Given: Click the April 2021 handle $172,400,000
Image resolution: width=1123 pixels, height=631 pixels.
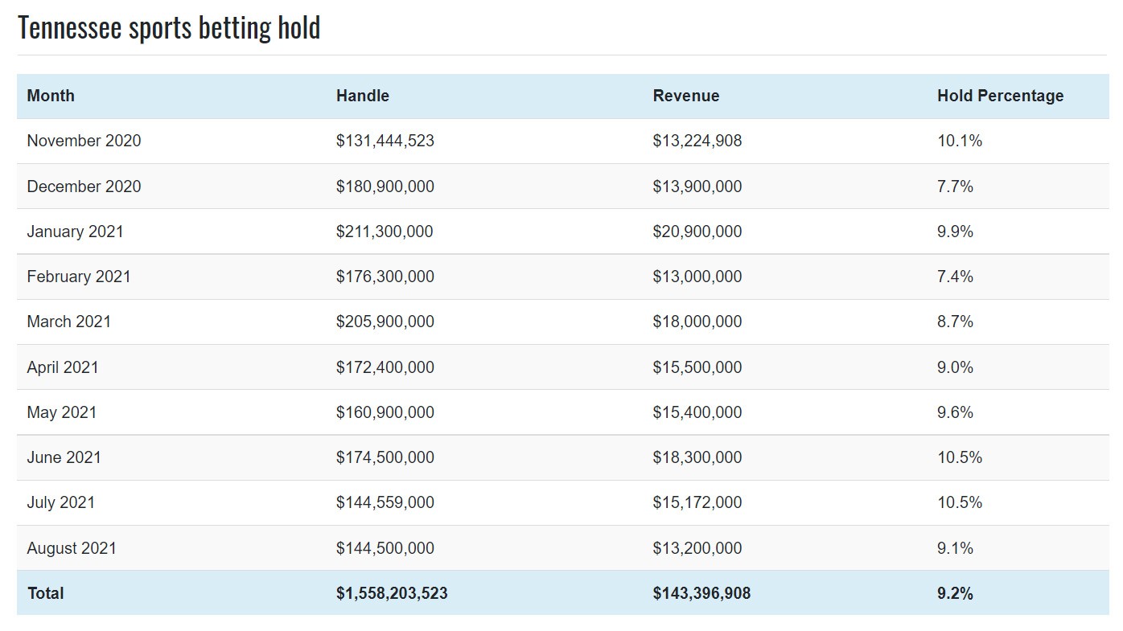Looking at the screenshot, I should tap(385, 367).
